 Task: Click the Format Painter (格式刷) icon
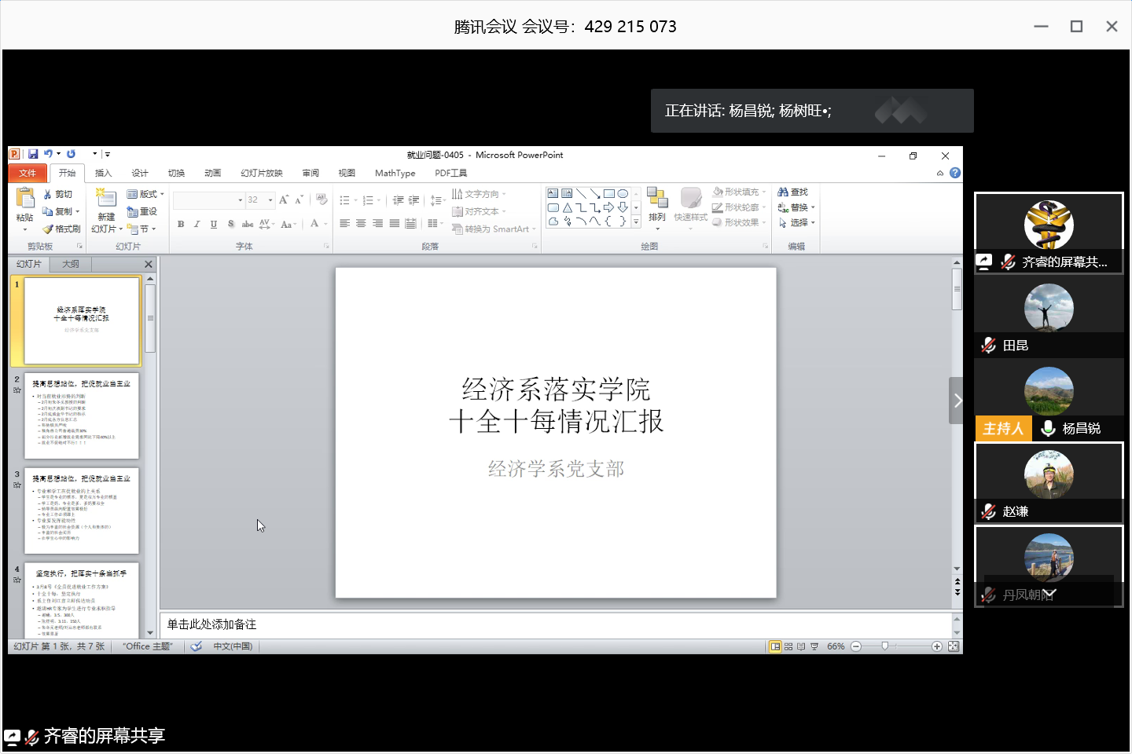tap(49, 229)
